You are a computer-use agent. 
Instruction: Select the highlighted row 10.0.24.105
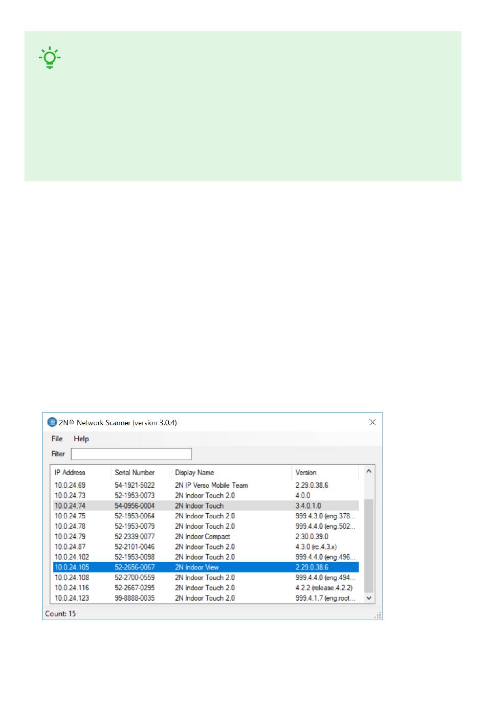click(x=206, y=567)
